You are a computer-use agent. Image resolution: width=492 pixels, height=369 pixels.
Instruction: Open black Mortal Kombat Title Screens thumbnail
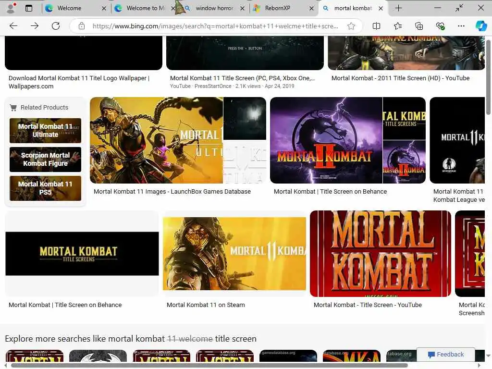pos(82,254)
